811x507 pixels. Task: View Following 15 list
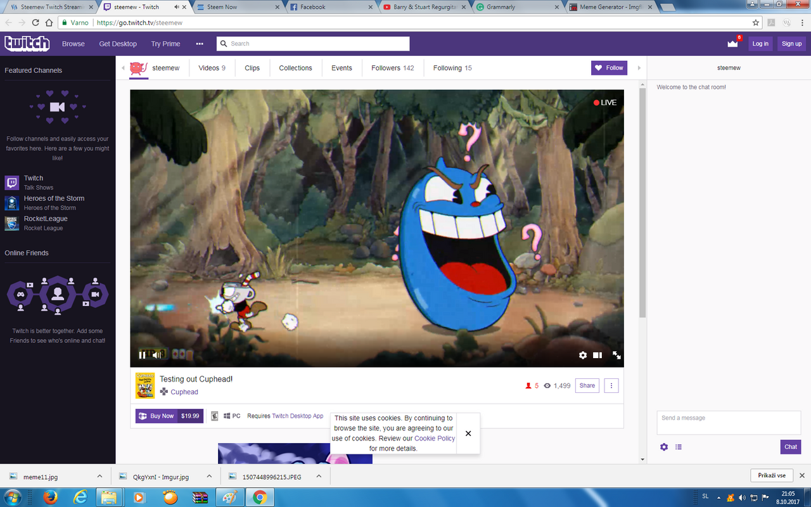[452, 68]
